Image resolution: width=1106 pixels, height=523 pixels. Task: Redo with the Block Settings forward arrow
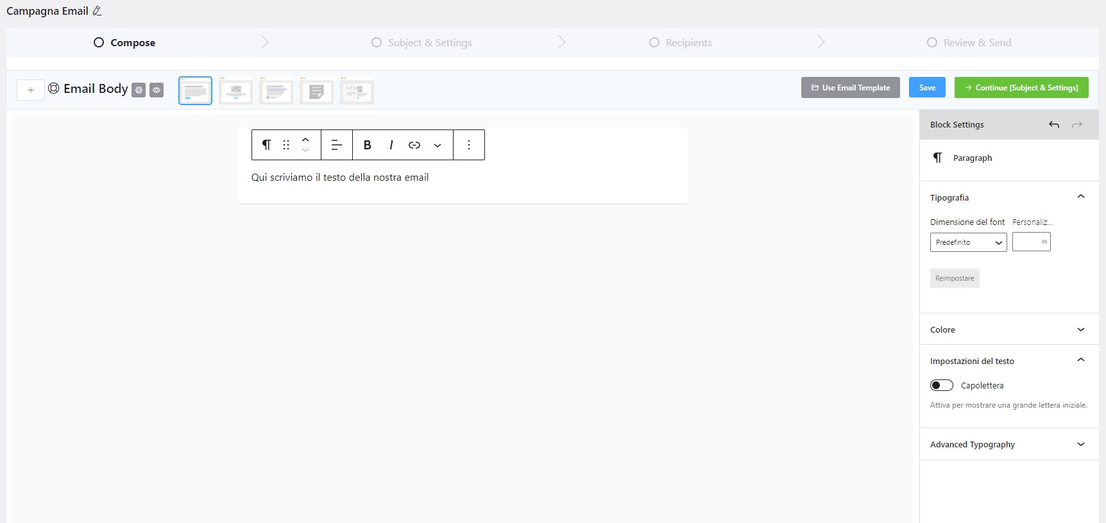click(1077, 124)
